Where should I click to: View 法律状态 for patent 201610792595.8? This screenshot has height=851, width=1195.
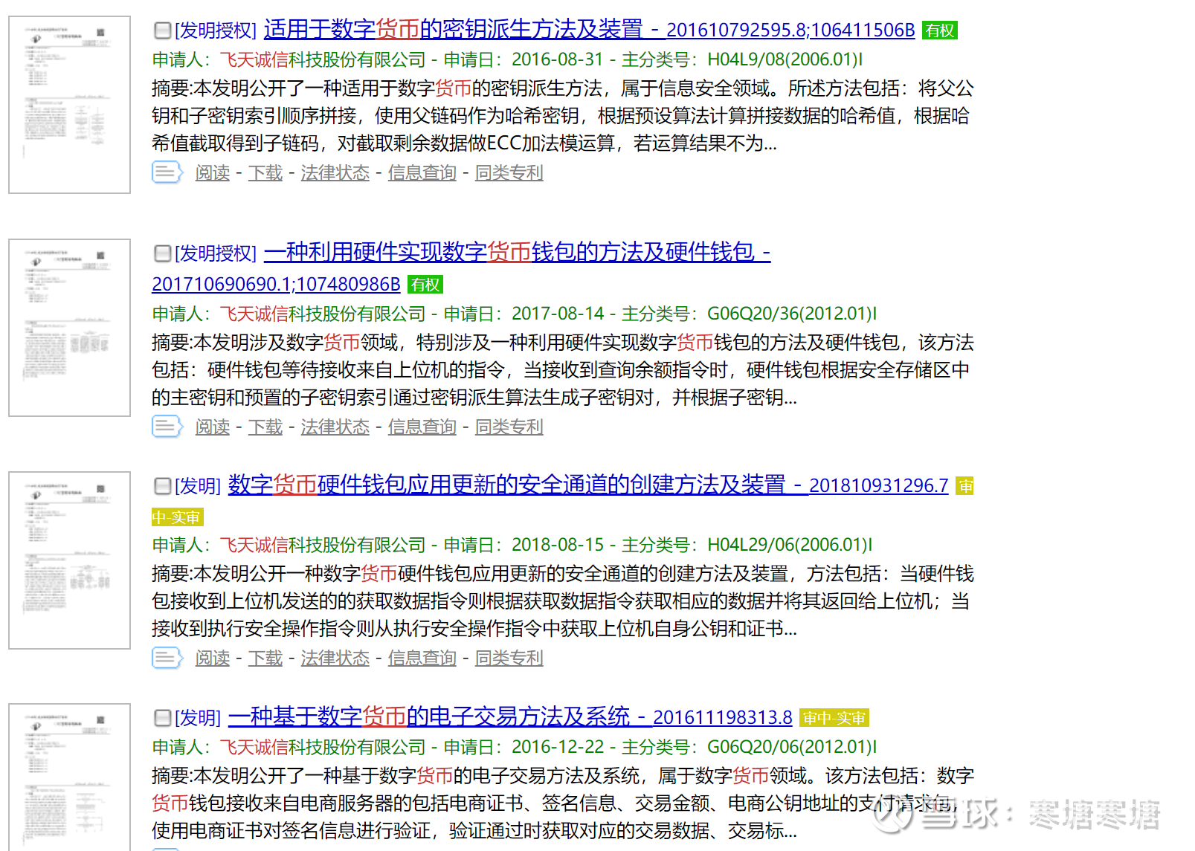coord(335,173)
